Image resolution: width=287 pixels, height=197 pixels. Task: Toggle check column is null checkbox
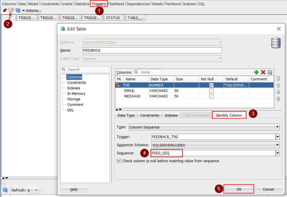(x=119, y=161)
